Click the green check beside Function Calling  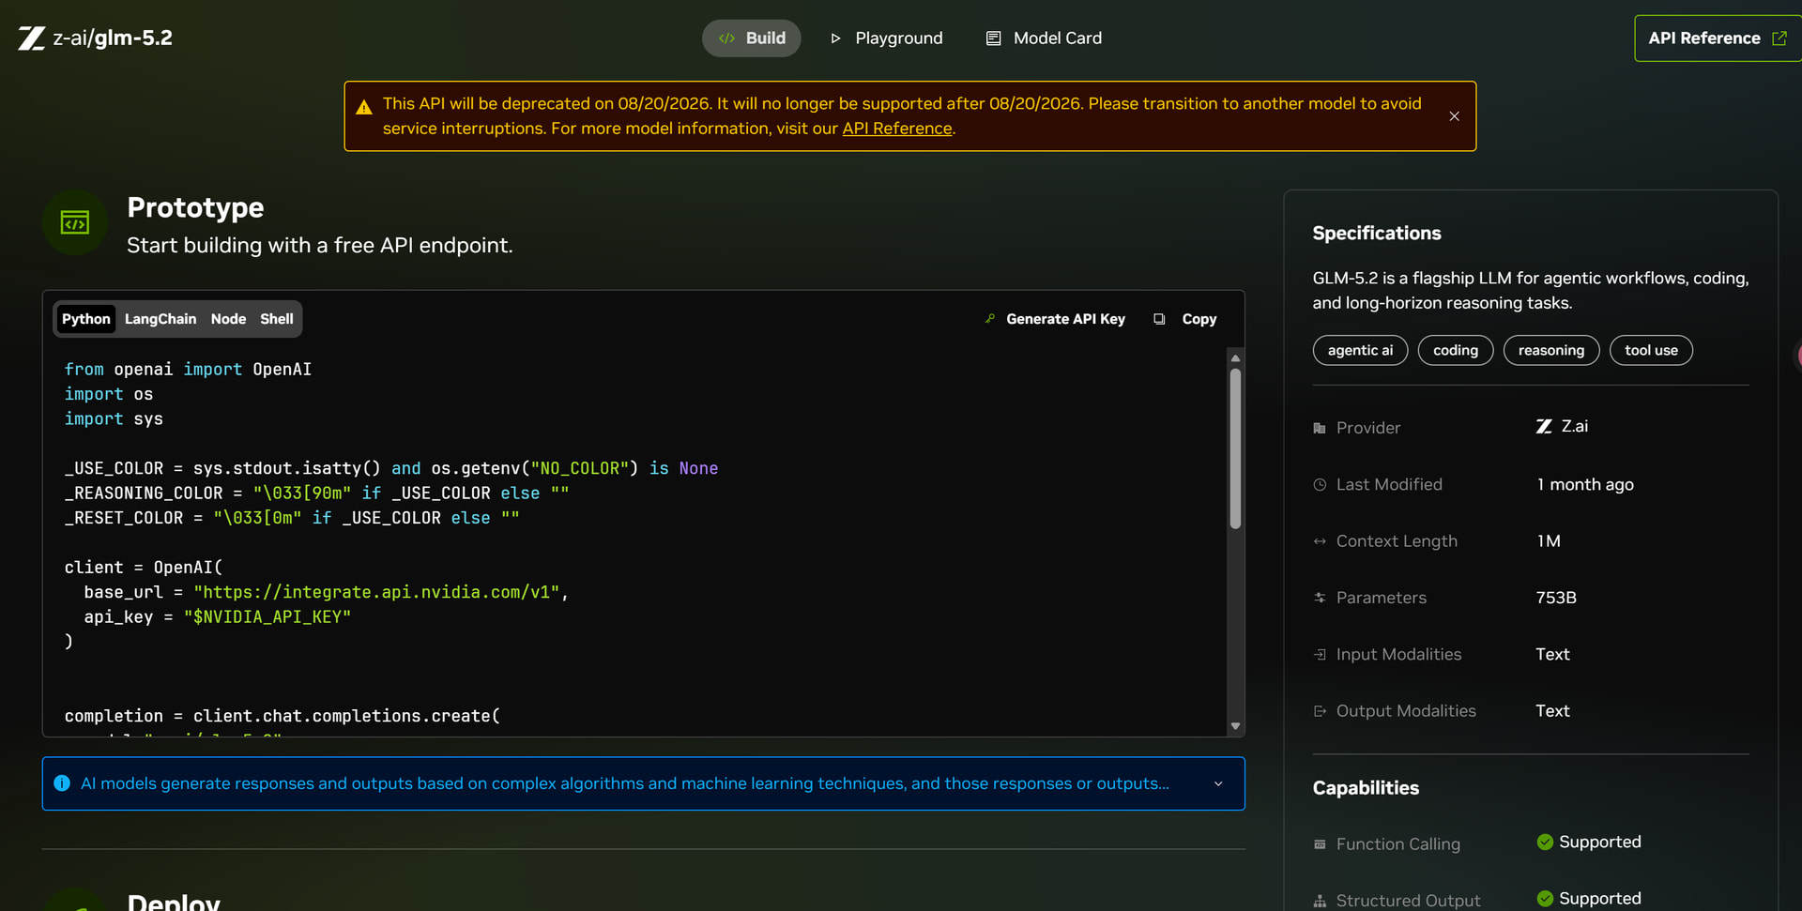(x=1545, y=842)
